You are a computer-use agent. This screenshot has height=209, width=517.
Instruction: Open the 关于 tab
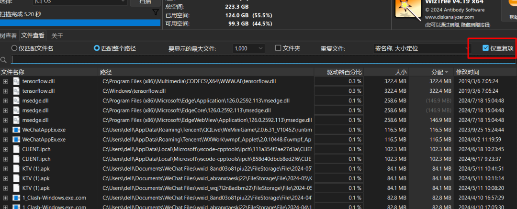tap(57, 35)
